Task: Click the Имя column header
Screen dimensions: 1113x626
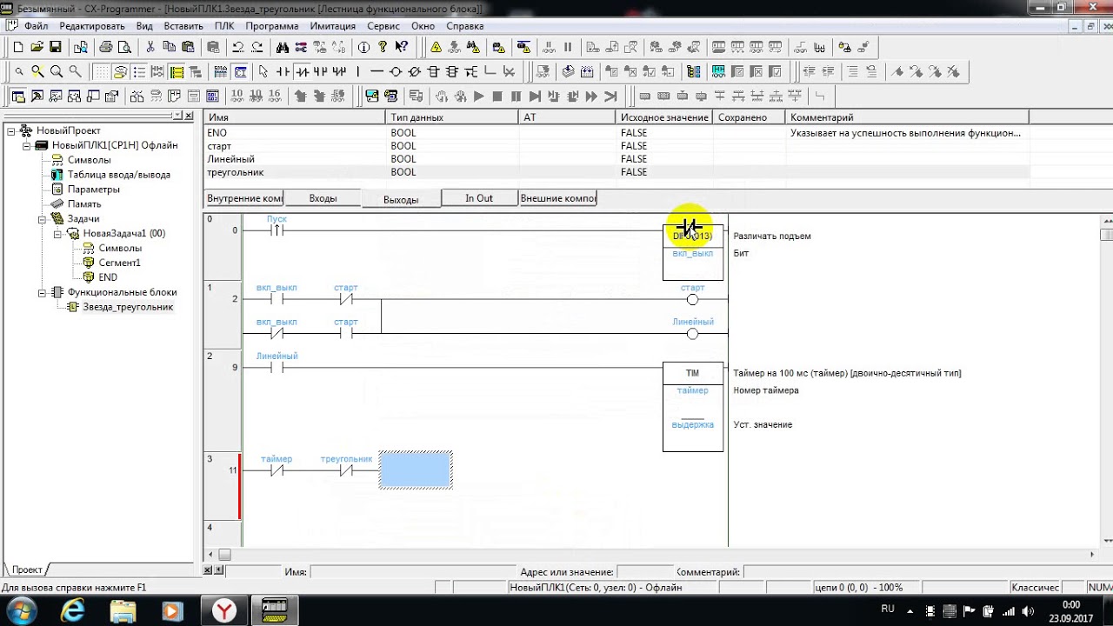Action: coord(294,117)
